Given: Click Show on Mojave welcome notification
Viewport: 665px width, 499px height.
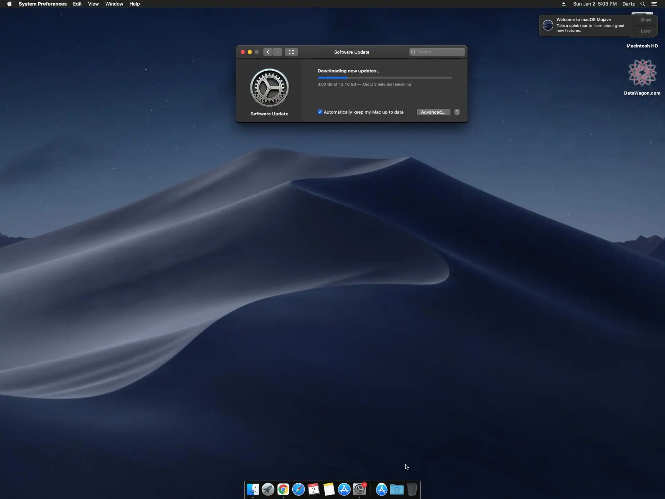Looking at the screenshot, I should 646,20.
